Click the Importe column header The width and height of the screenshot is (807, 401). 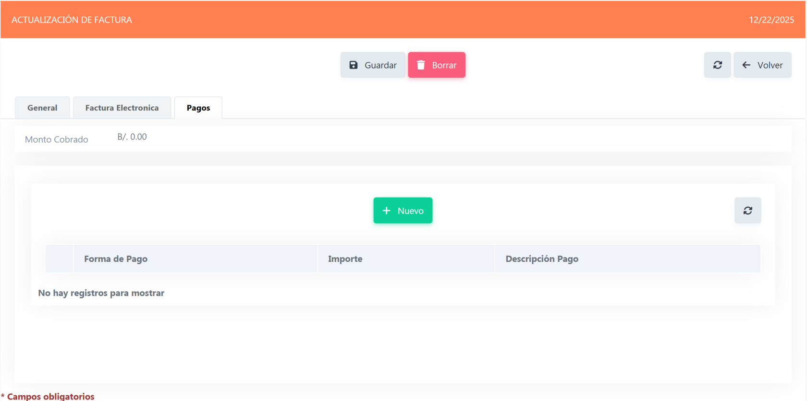click(x=345, y=259)
